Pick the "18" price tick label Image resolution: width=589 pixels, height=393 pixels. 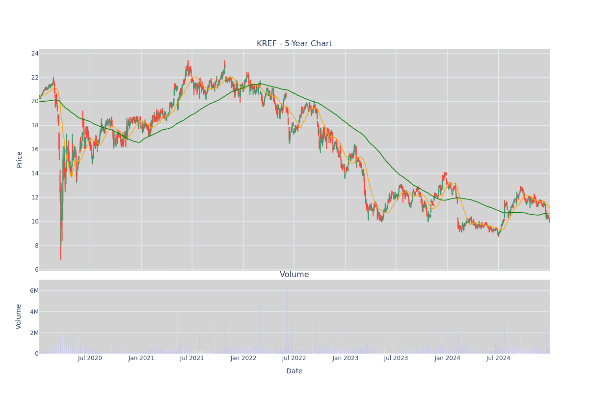tap(35, 125)
